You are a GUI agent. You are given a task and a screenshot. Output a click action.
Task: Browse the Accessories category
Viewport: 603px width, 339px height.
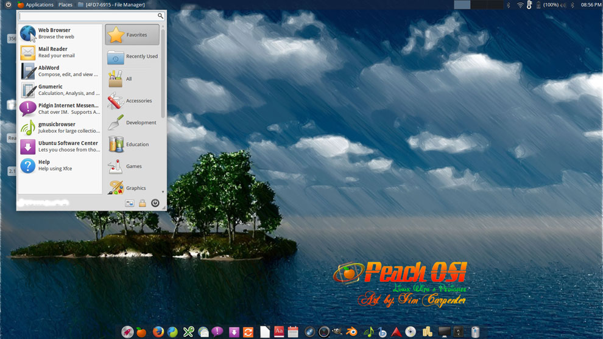tap(132, 100)
